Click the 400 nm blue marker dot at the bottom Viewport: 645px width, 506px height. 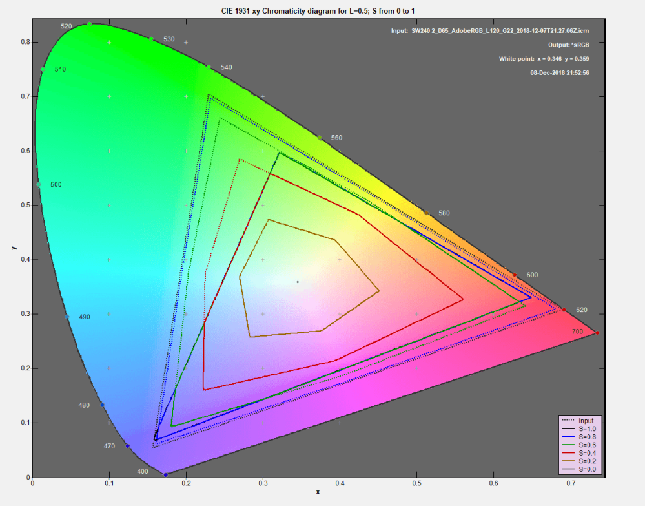[166, 475]
